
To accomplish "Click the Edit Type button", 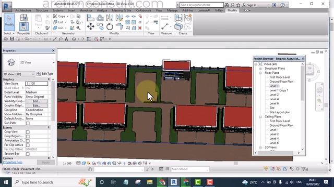I will coord(45,74).
